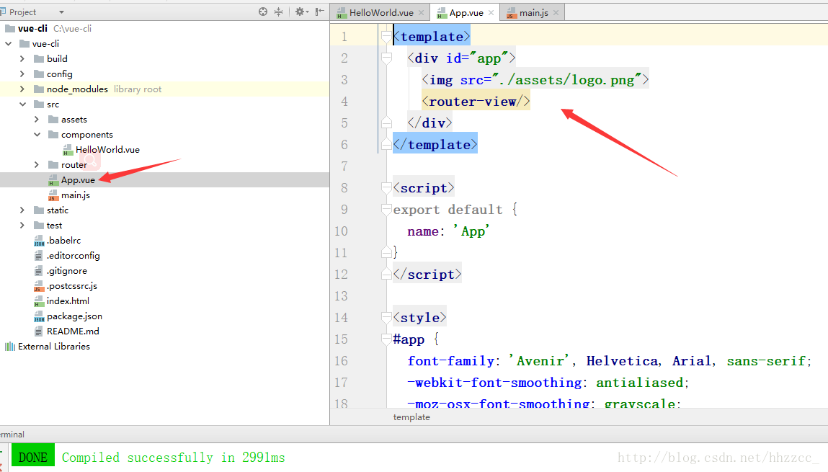Image resolution: width=828 pixels, height=472 pixels.
Task: Collapse the export default fold marker on line 9
Action: pos(386,210)
